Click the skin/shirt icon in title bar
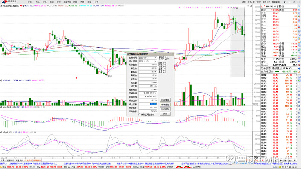 click(x=284, y=2)
